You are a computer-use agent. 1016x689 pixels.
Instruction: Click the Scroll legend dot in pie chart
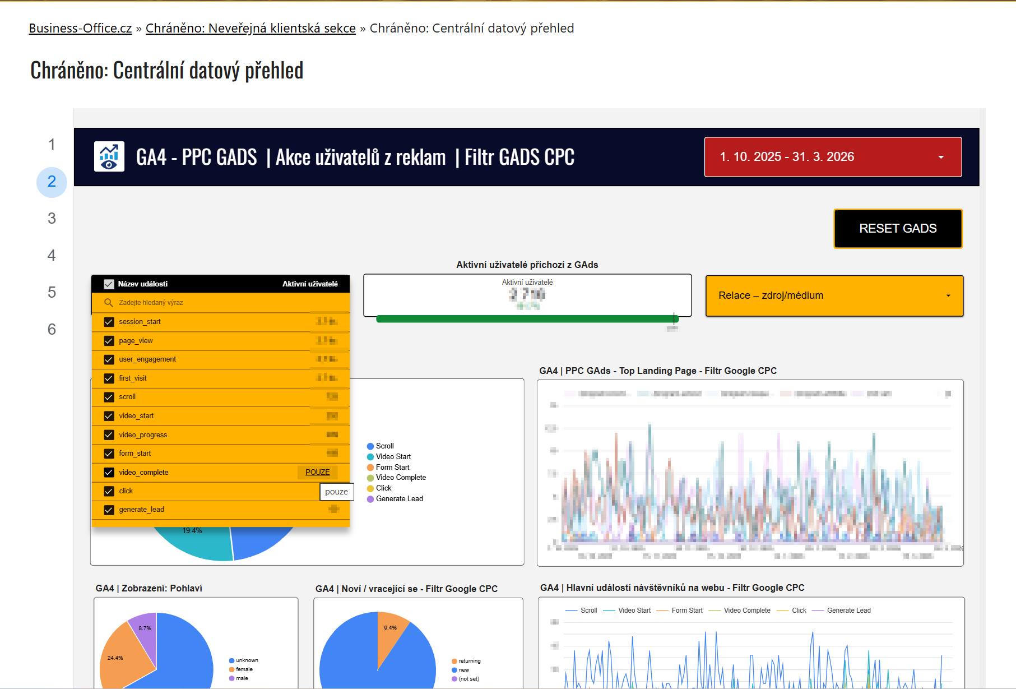[370, 446]
